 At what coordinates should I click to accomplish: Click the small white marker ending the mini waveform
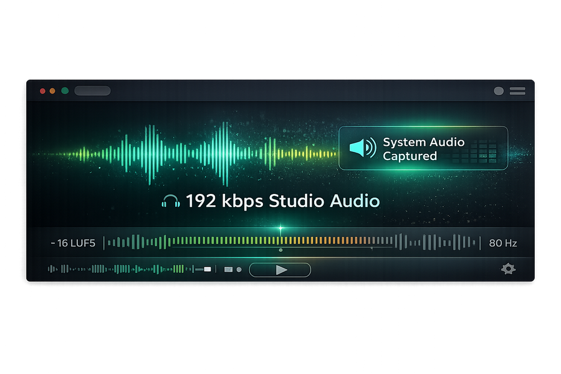[207, 269]
